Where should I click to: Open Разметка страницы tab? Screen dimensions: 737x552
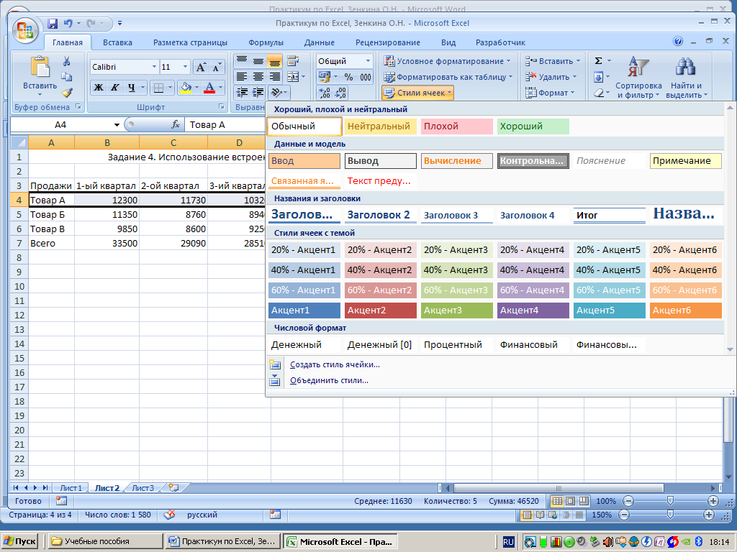click(x=190, y=42)
